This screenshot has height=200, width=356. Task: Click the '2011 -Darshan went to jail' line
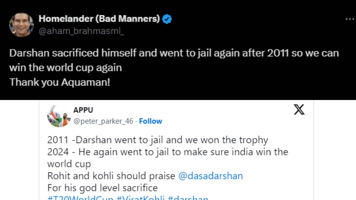click(157, 140)
